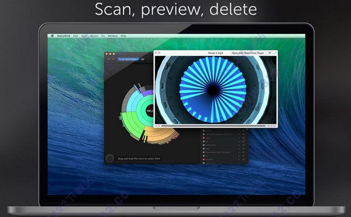
Task: Select the Disks and Folders breadcrumb
Action: 128,60
